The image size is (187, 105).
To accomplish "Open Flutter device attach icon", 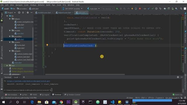I will click(136, 9).
